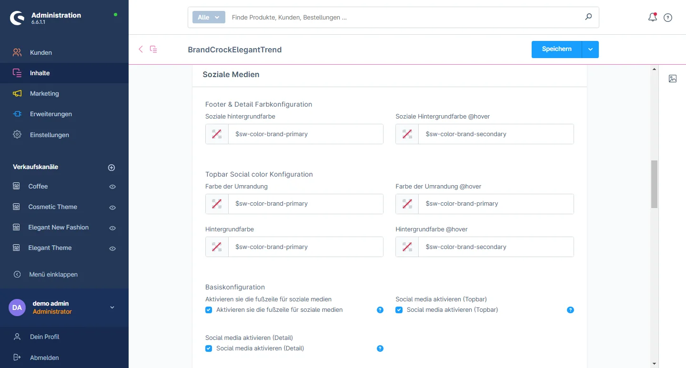686x368 pixels.
Task: Open the Marketing menu
Action: click(44, 94)
